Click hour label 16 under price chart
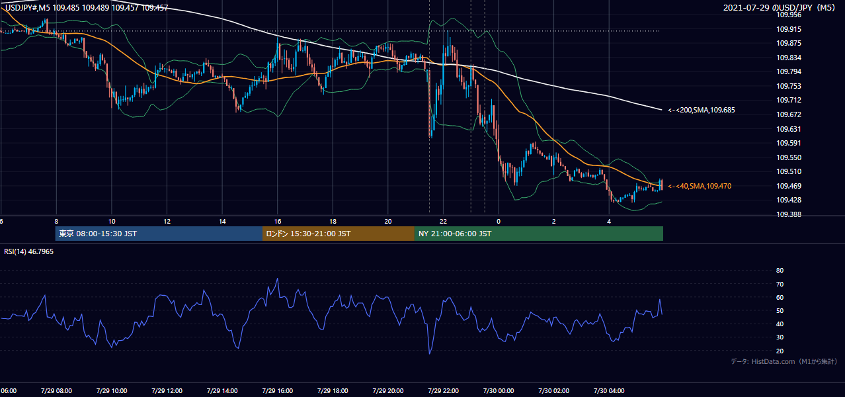 278,222
